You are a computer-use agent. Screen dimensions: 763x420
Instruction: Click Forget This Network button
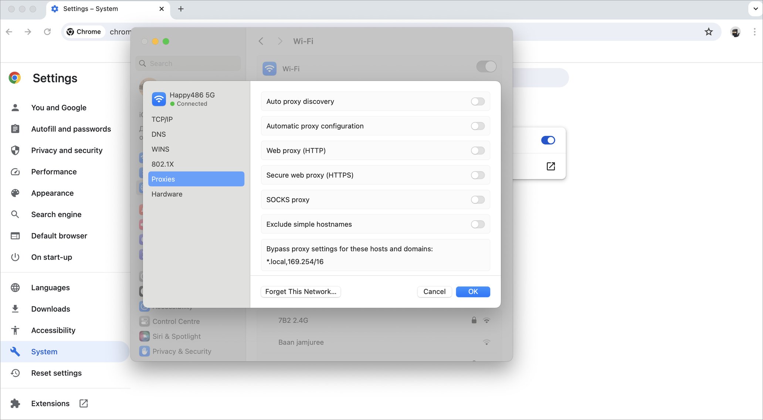pos(301,292)
